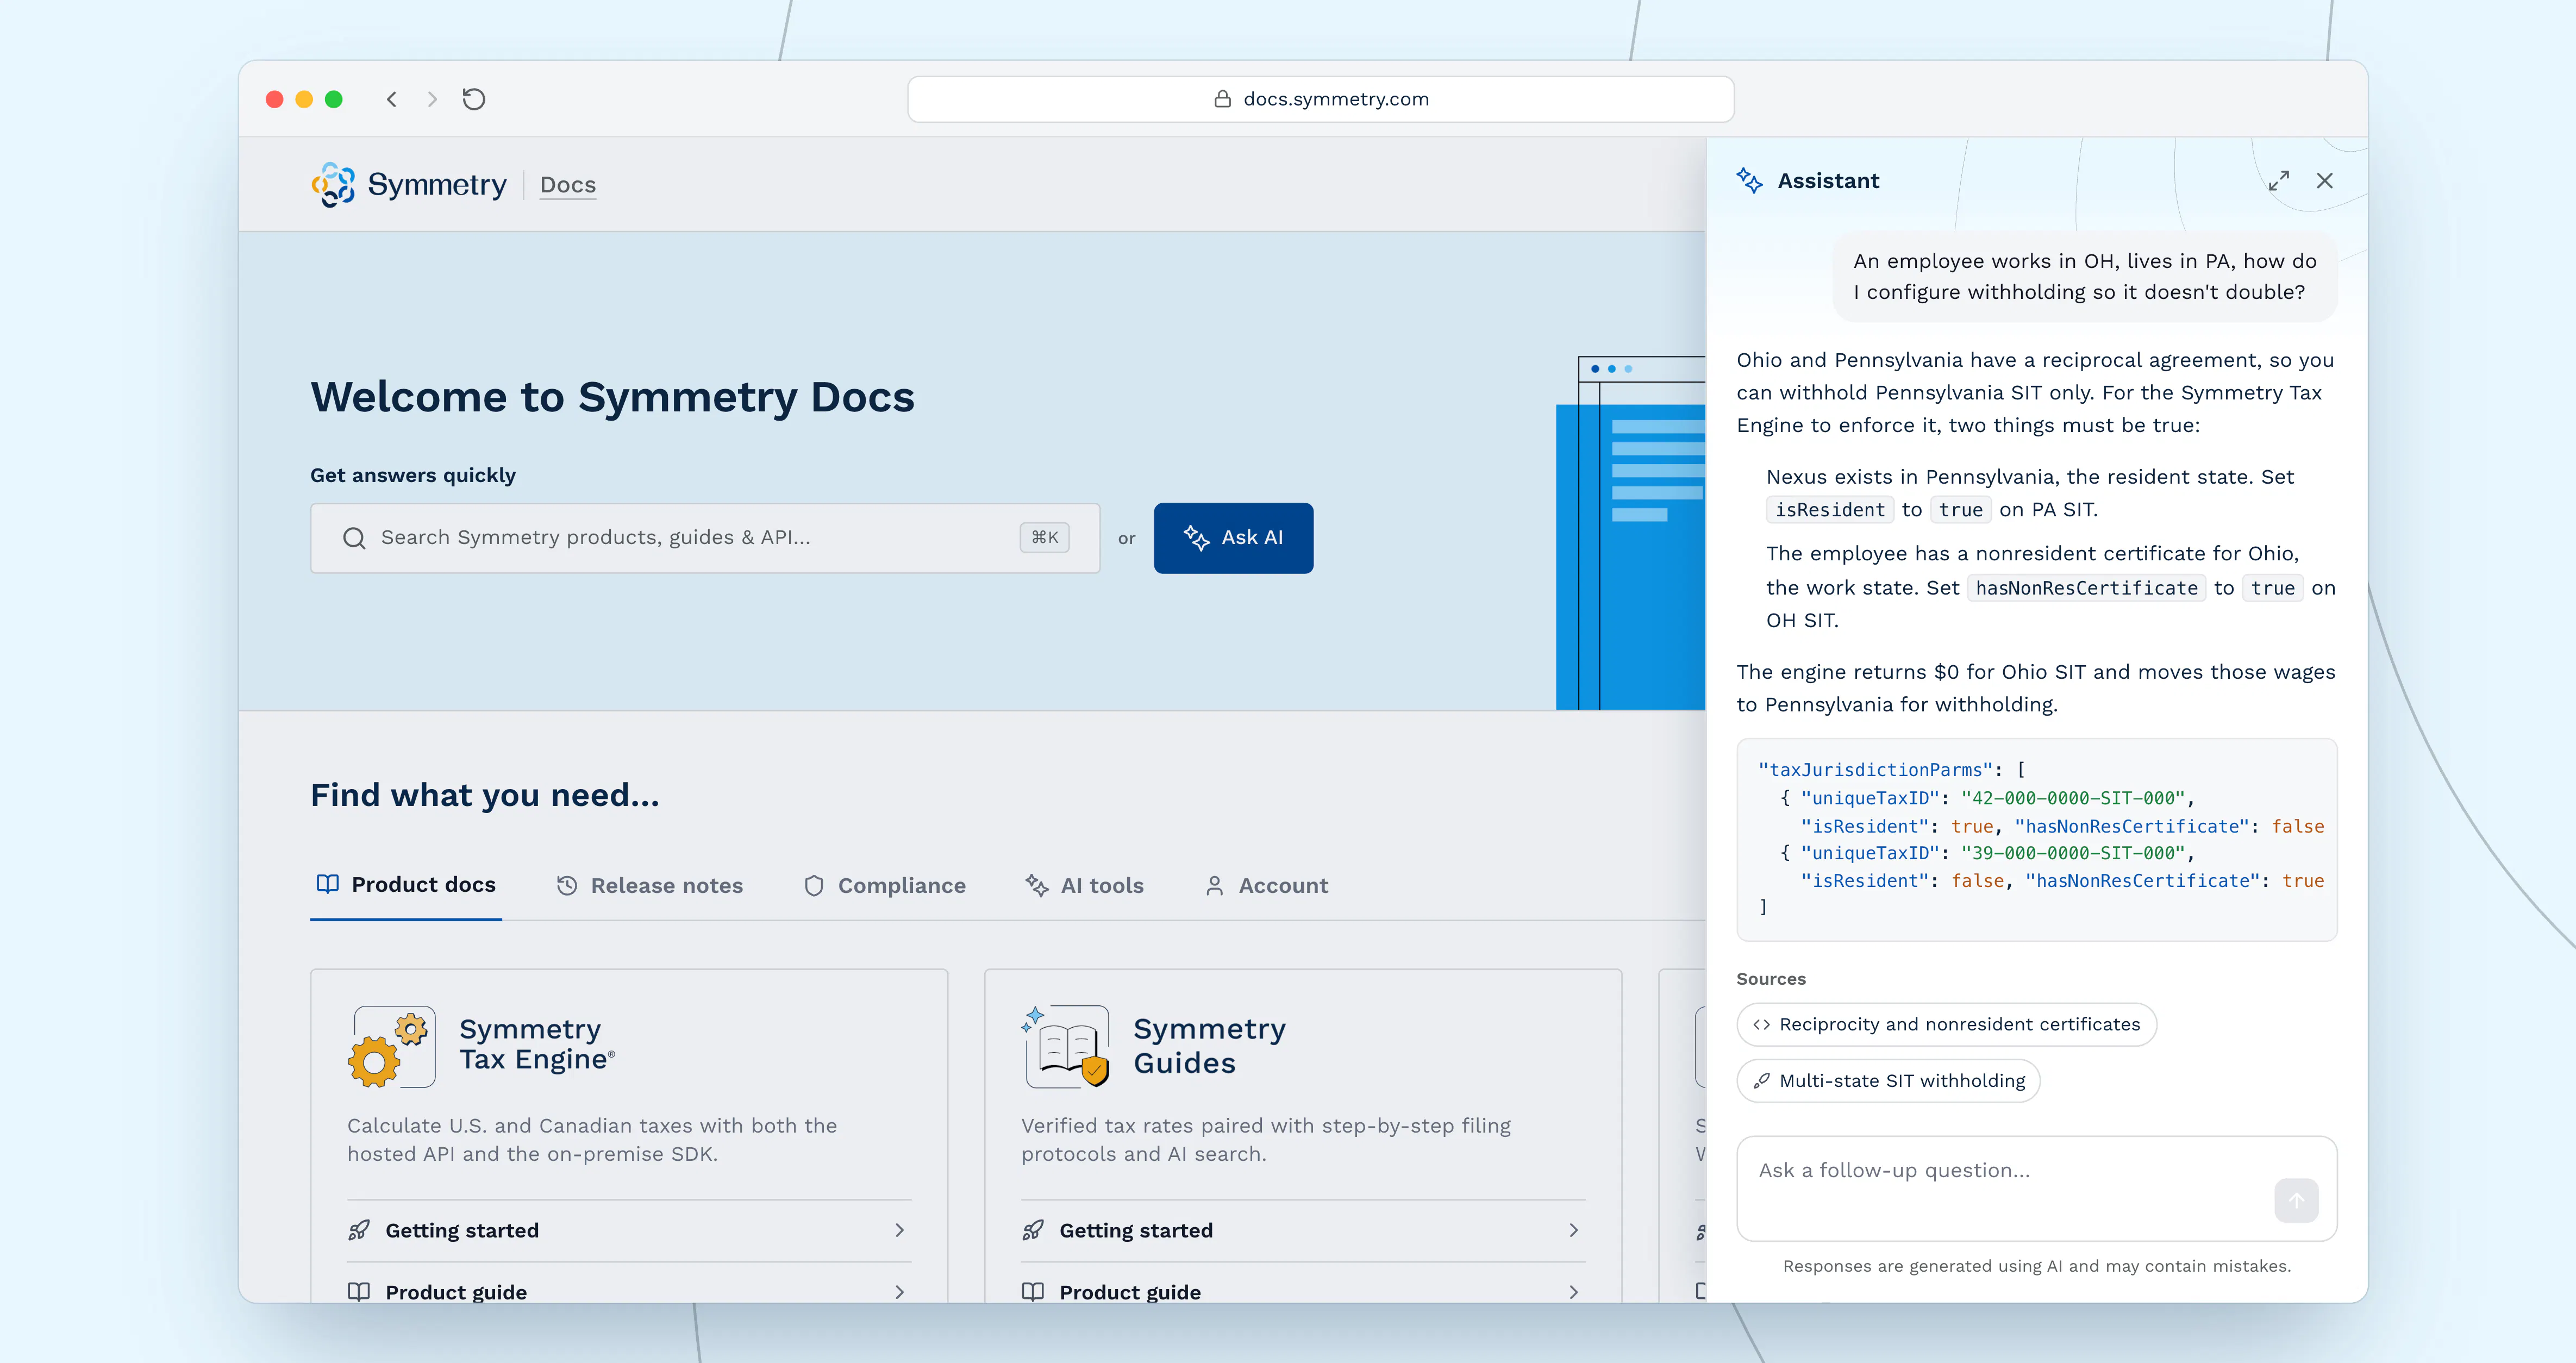Click the Symmetry logo
This screenshot has width=2576, height=1363.
(409, 185)
